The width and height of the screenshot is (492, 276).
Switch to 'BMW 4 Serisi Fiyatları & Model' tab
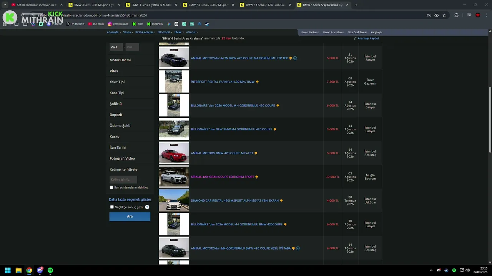tap(151, 5)
